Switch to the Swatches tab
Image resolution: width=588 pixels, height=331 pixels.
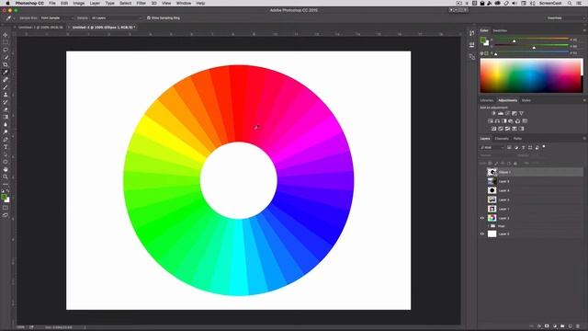(500, 30)
